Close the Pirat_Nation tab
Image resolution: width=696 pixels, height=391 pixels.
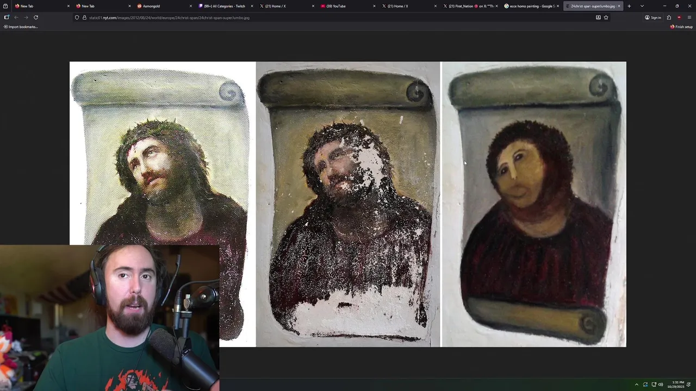coord(496,6)
